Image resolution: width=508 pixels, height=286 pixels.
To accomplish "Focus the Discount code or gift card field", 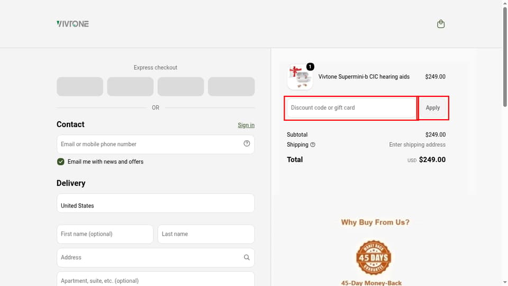I will (351, 108).
